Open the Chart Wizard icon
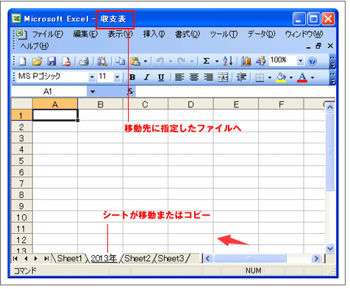 coord(246,61)
